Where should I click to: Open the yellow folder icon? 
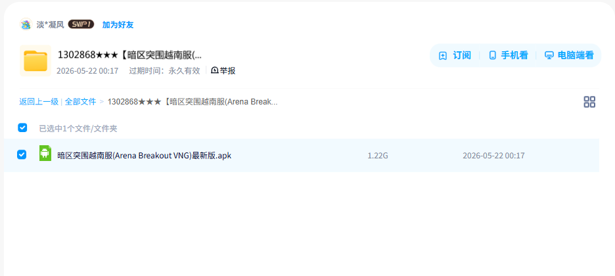tap(35, 60)
